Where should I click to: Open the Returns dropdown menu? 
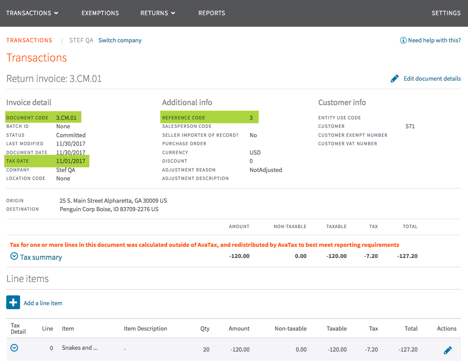click(158, 13)
